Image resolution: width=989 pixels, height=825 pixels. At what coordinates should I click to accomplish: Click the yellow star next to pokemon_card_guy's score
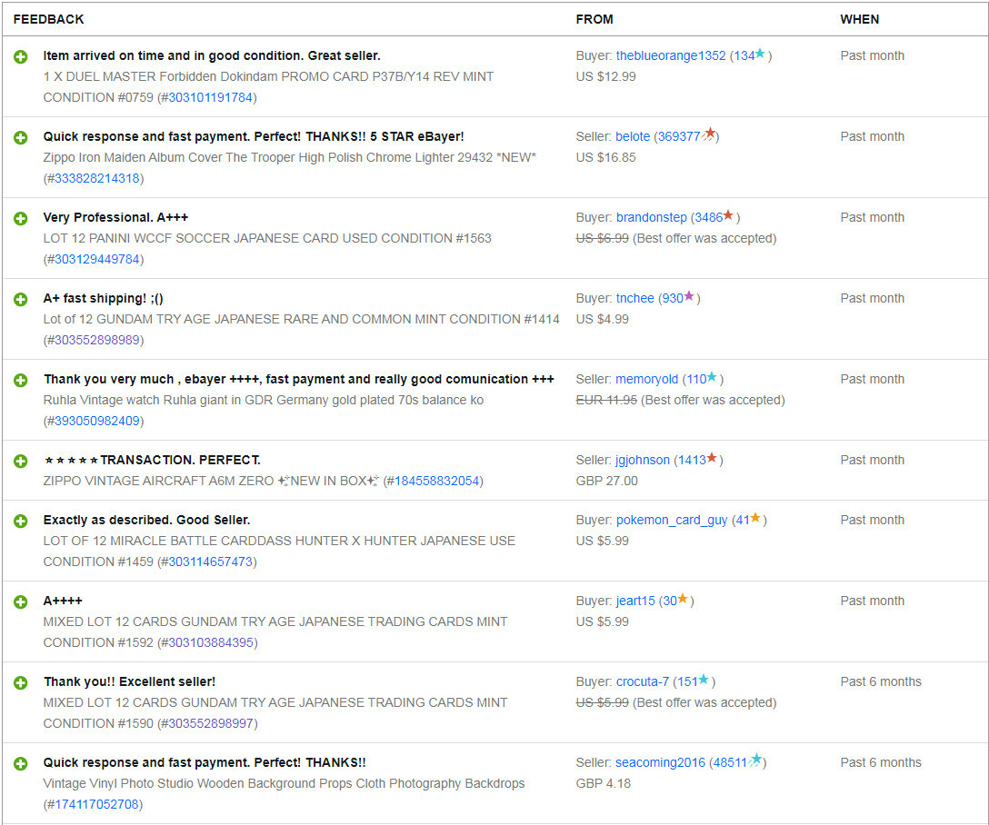(755, 518)
